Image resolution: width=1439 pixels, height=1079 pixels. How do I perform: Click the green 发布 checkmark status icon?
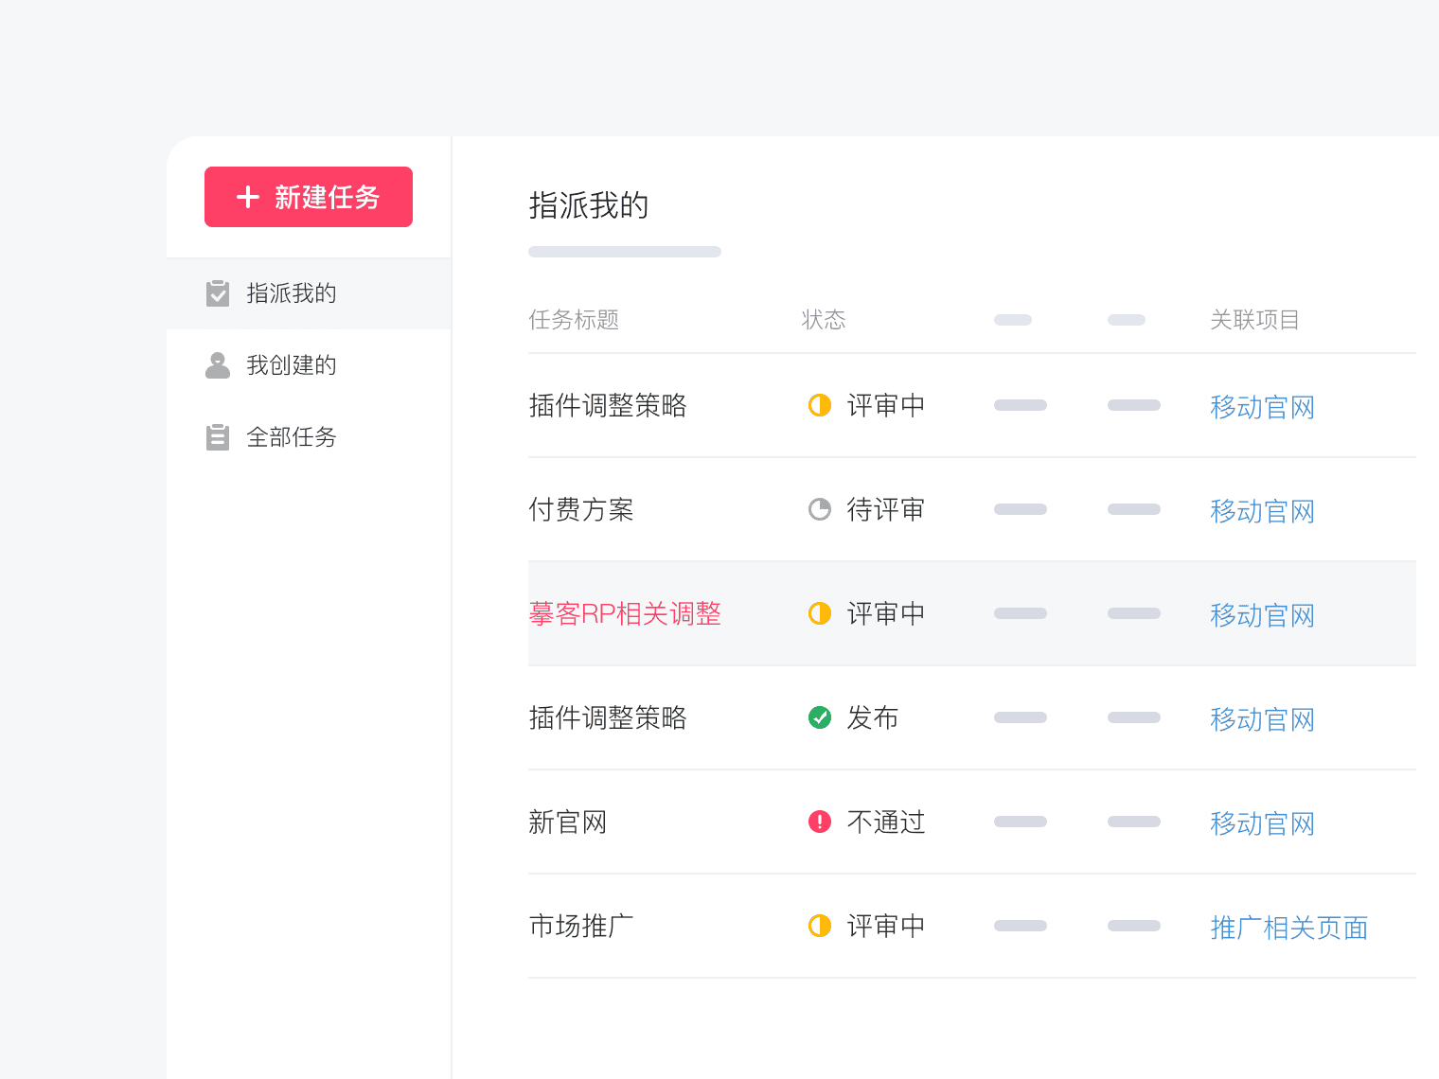820,717
